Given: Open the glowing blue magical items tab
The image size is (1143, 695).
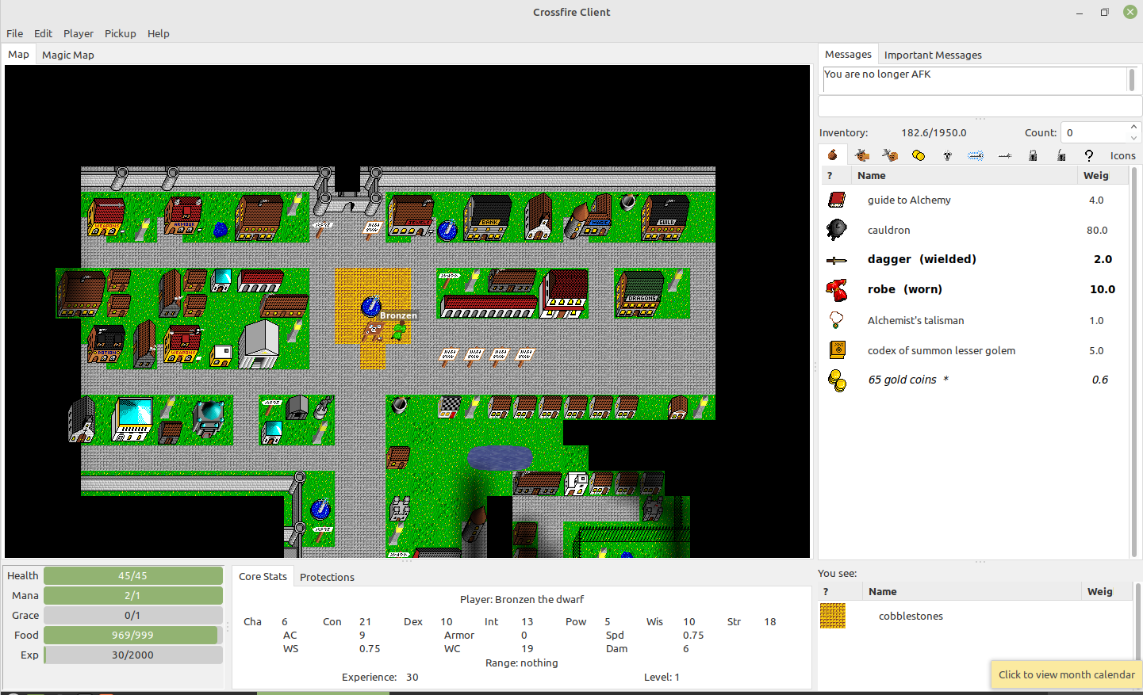Looking at the screenshot, I should point(976,155).
